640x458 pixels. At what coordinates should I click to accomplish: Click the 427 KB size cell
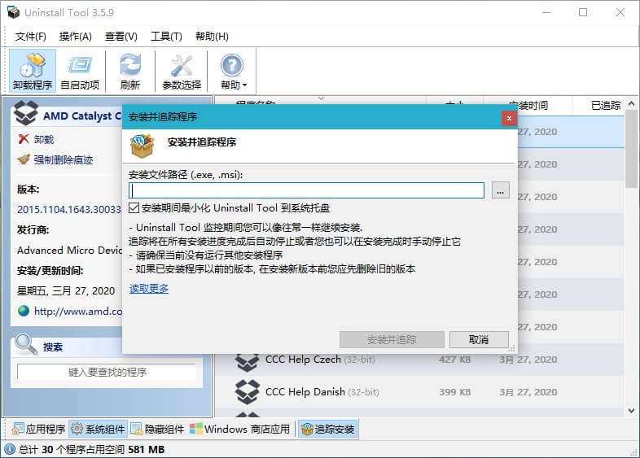tap(454, 360)
